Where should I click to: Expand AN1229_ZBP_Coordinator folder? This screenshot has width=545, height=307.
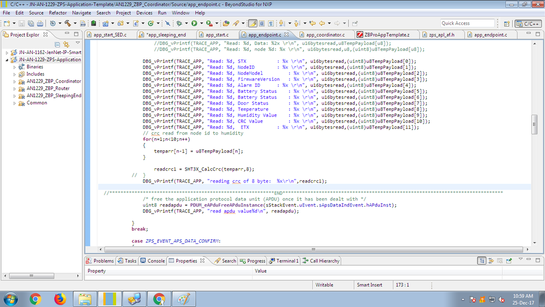15,81
